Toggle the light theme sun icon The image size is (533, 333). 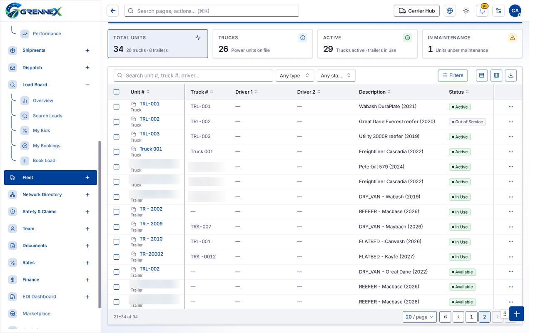(x=466, y=11)
